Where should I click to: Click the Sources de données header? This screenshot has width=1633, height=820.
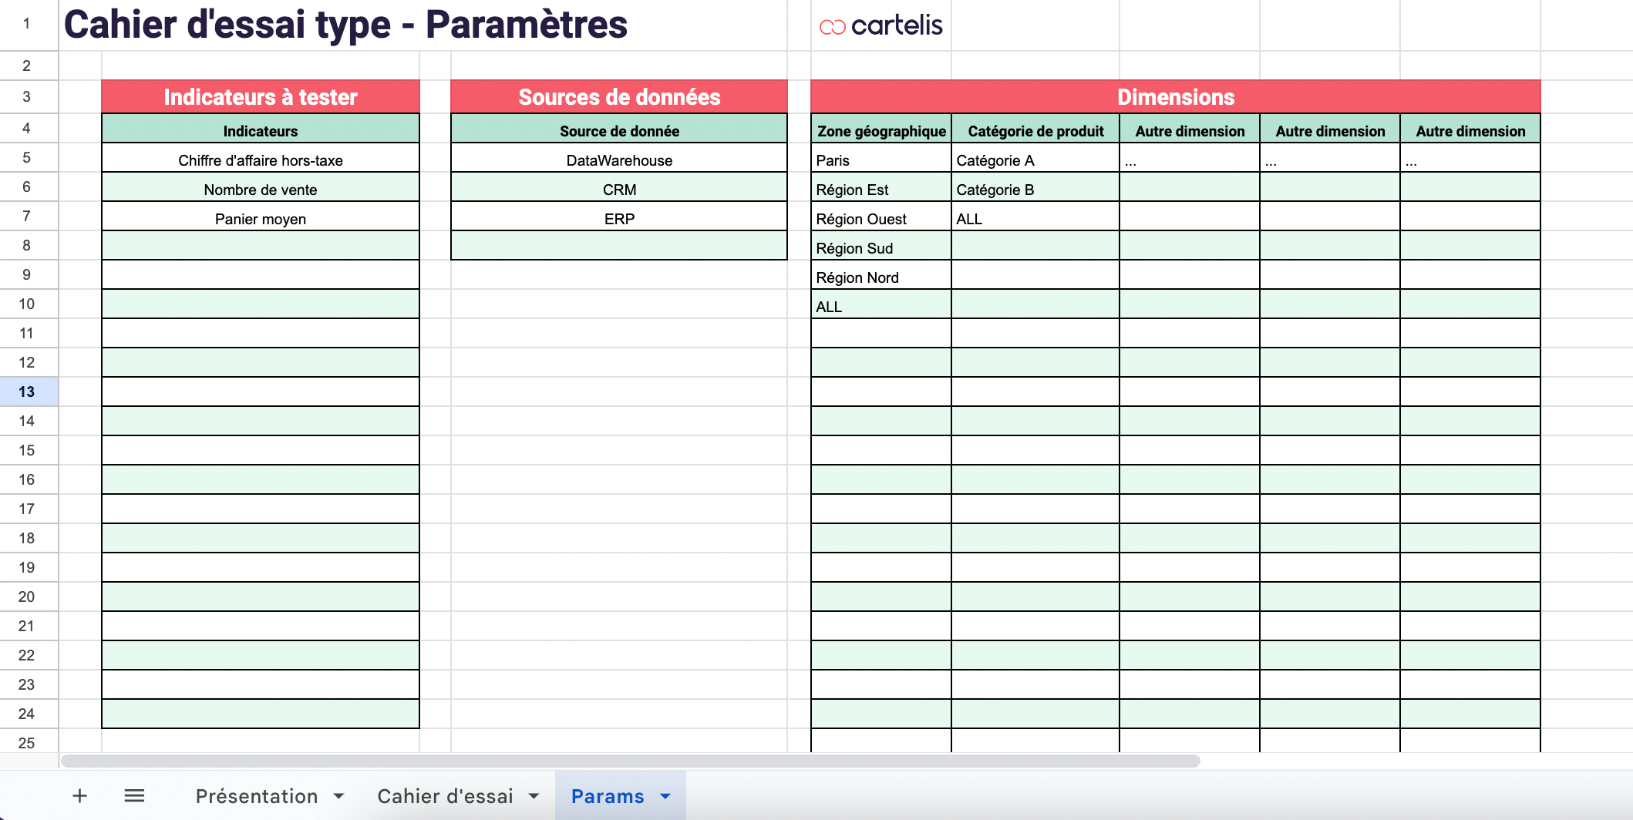point(619,97)
